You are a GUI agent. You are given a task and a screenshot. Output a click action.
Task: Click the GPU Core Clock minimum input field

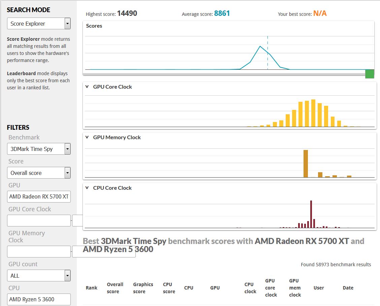click(39, 221)
